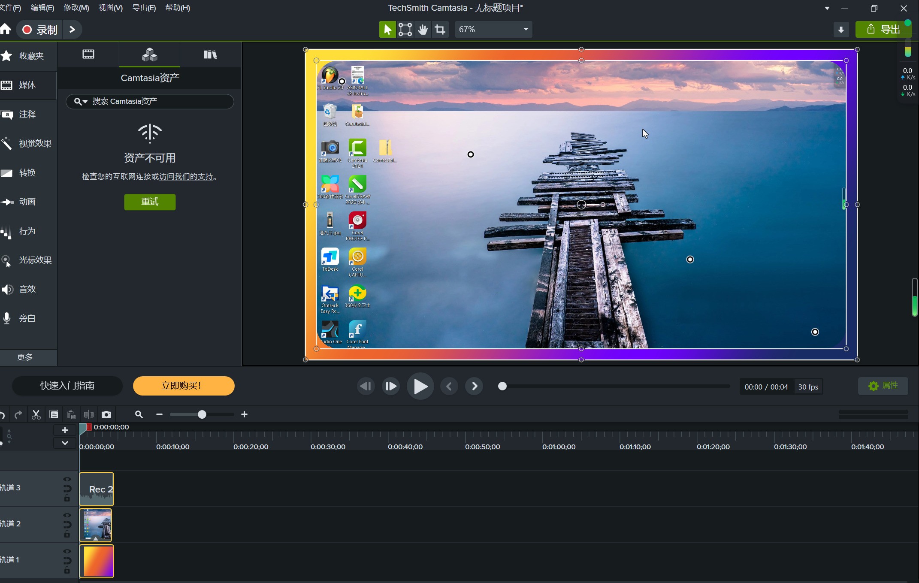Switch to the library tab in media panel
The width and height of the screenshot is (919, 583).
point(210,54)
